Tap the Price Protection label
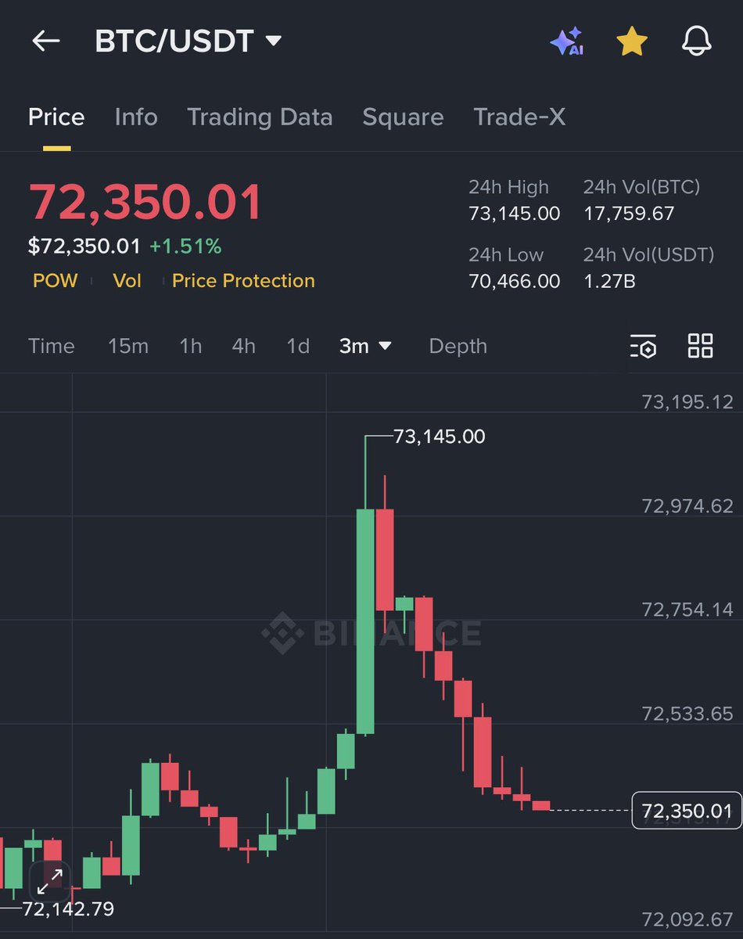743x939 pixels. coord(243,281)
